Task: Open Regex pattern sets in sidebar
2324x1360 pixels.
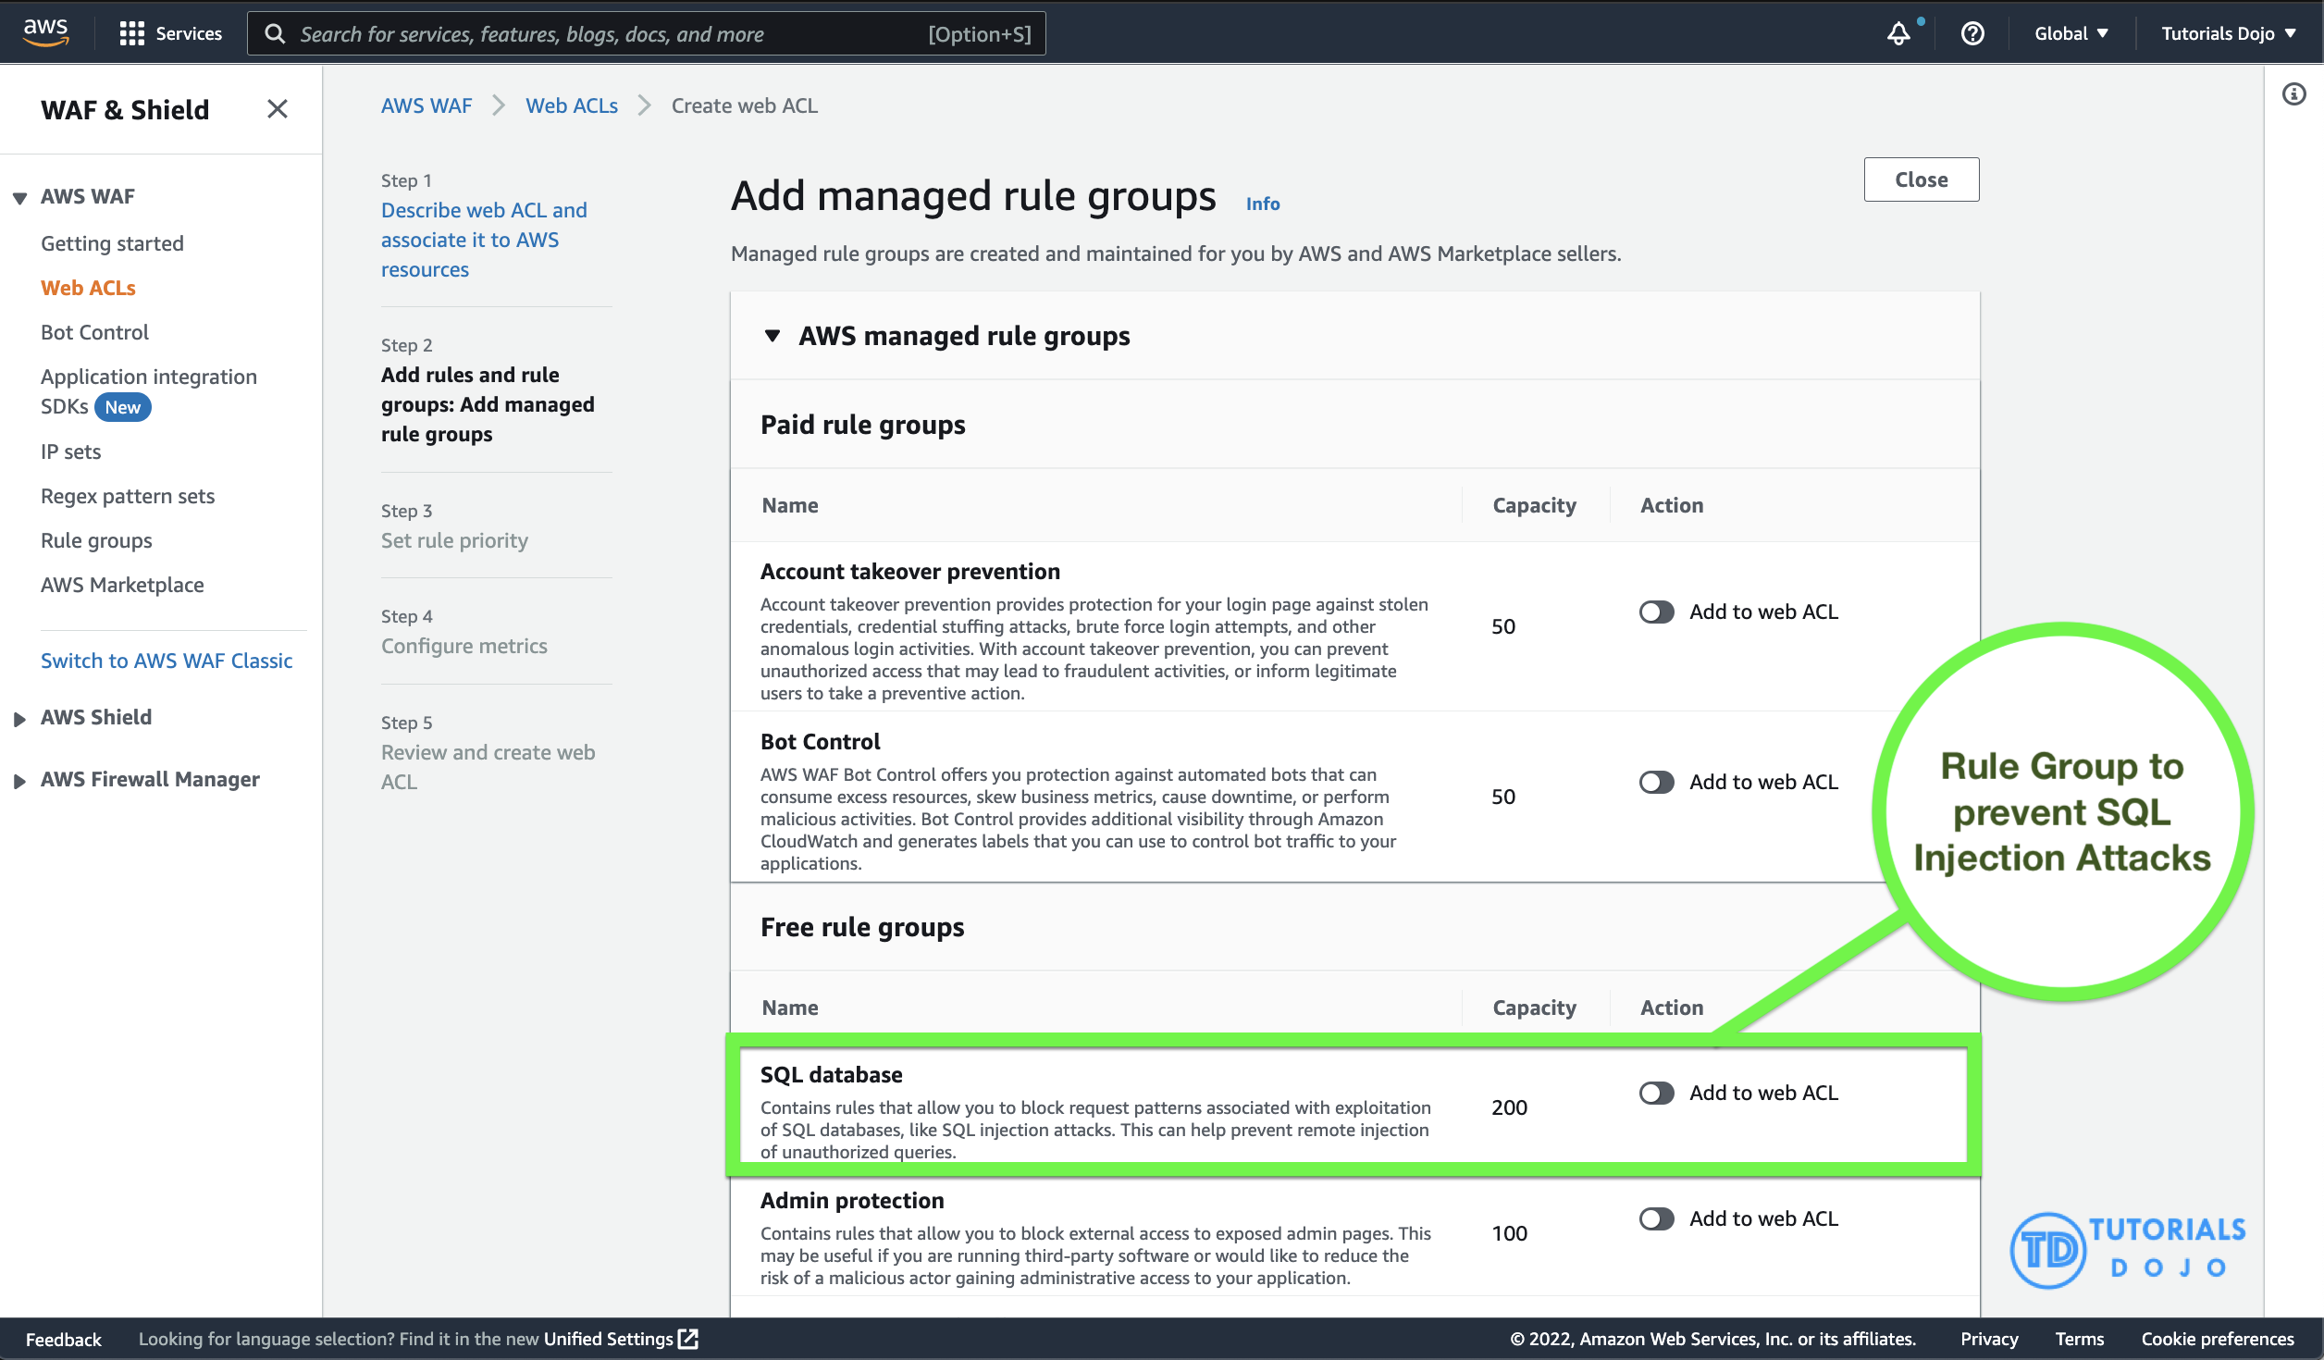Action: (x=128, y=496)
